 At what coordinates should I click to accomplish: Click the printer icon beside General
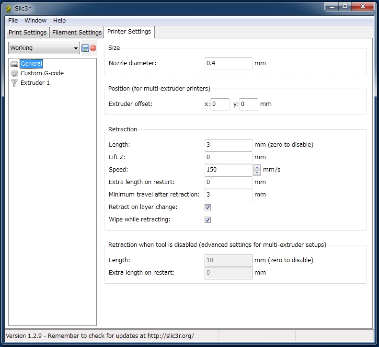tap(14, 64)
